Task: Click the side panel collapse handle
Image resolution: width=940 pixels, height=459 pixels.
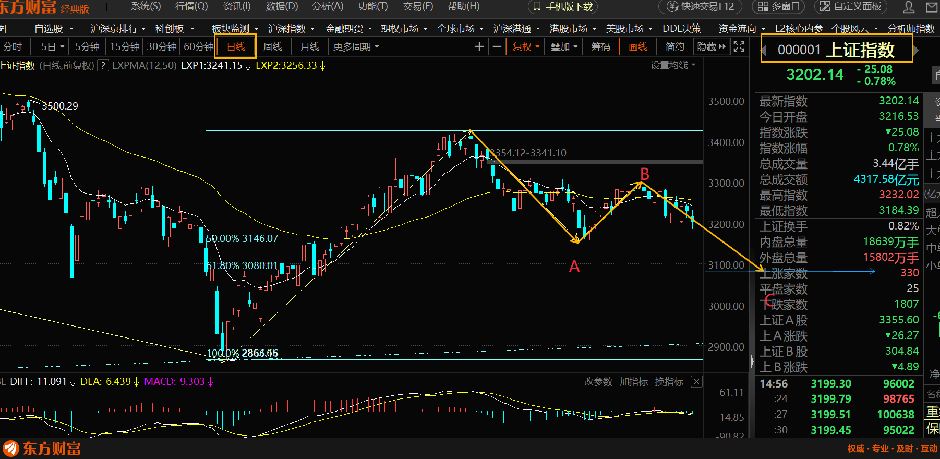Action: pos(752,362)
